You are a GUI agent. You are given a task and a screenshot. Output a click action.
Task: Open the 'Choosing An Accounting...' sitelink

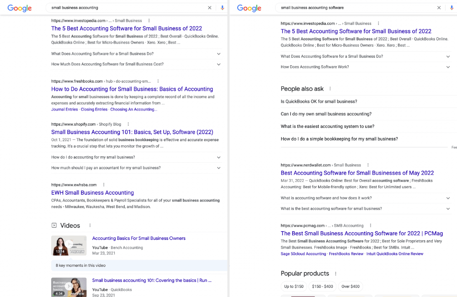coord(133,110)
